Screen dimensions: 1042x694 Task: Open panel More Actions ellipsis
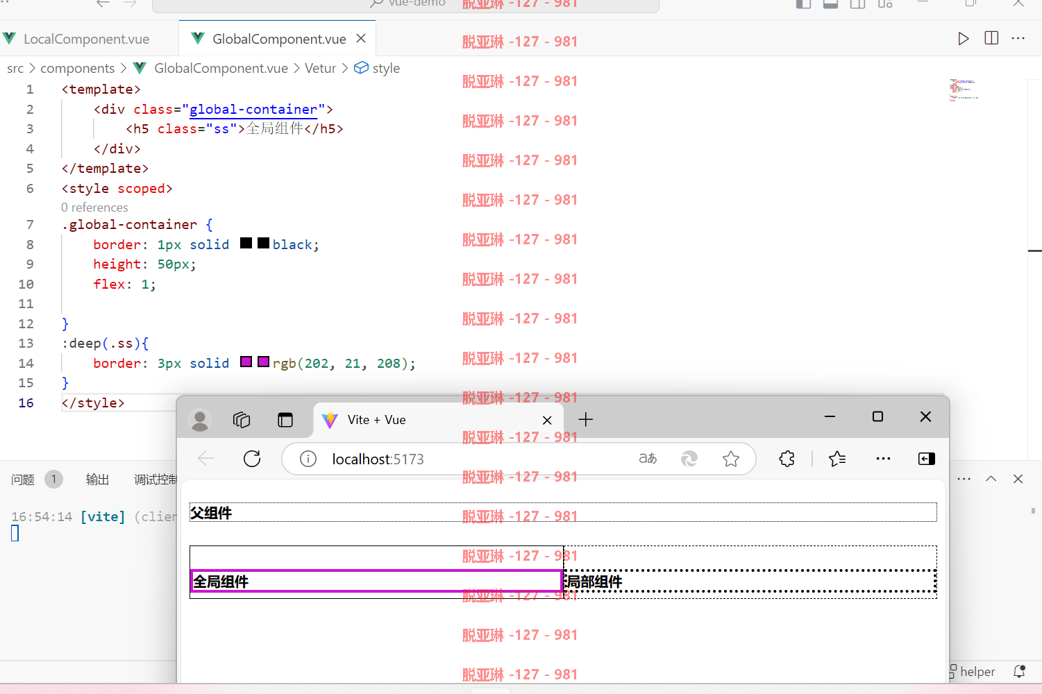(x=964, y=479)
